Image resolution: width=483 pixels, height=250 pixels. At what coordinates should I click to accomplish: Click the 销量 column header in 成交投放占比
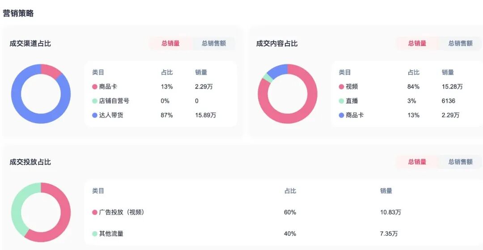(386, 191)
